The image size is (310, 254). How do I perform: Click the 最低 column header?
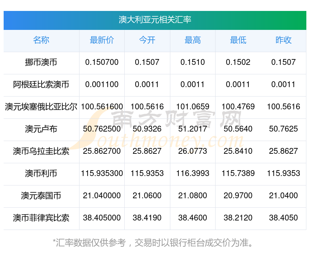pos(238,40)
